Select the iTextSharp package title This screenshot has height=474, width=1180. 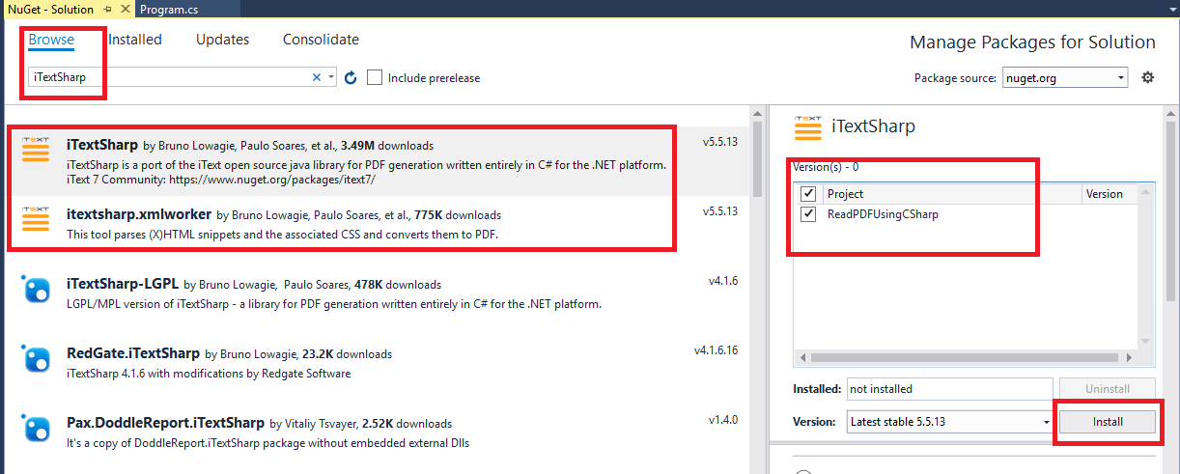tap(102, 145)
